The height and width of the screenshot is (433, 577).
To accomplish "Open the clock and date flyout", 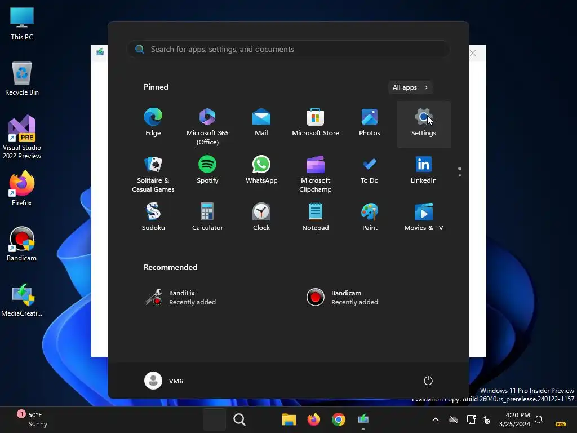I will coord(514,419).
